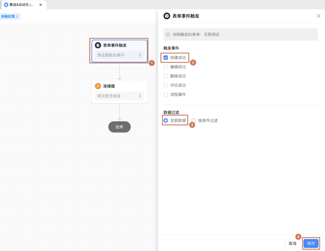Viewport: 325px width, 251px height.
Task: Check the 评论成功 event checkbox
Action: (x=166, y=85)
